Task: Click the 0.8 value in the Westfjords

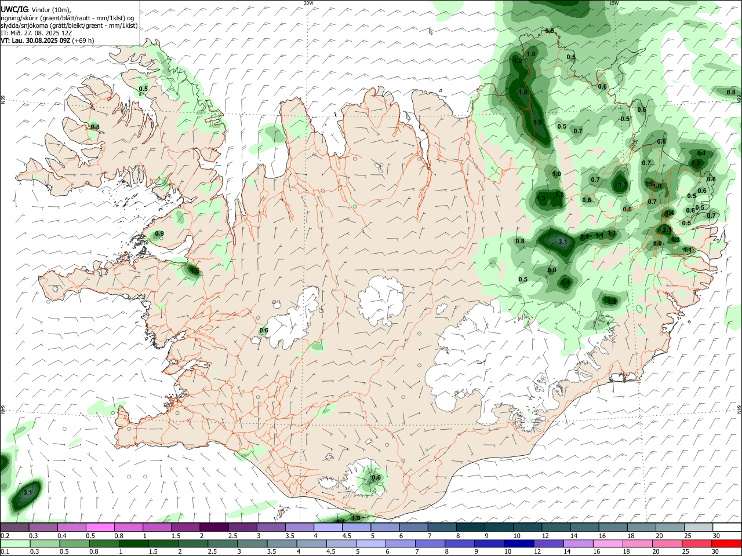Action: click(95, 127)
